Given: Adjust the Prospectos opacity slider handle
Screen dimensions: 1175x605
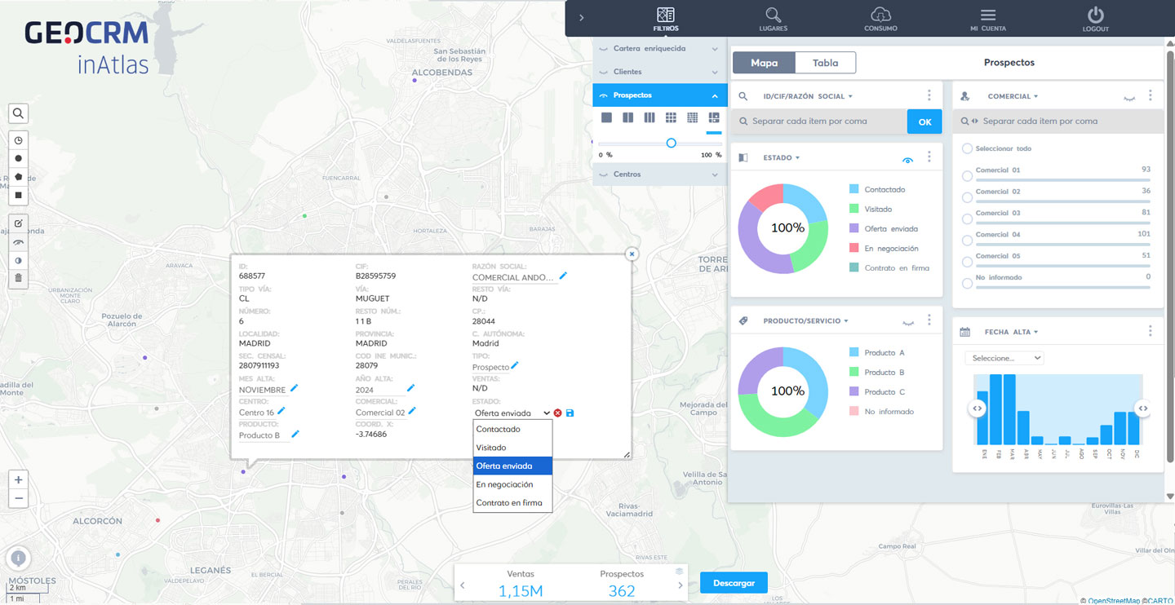Looking at the screenshot, I should pos(671,143).
